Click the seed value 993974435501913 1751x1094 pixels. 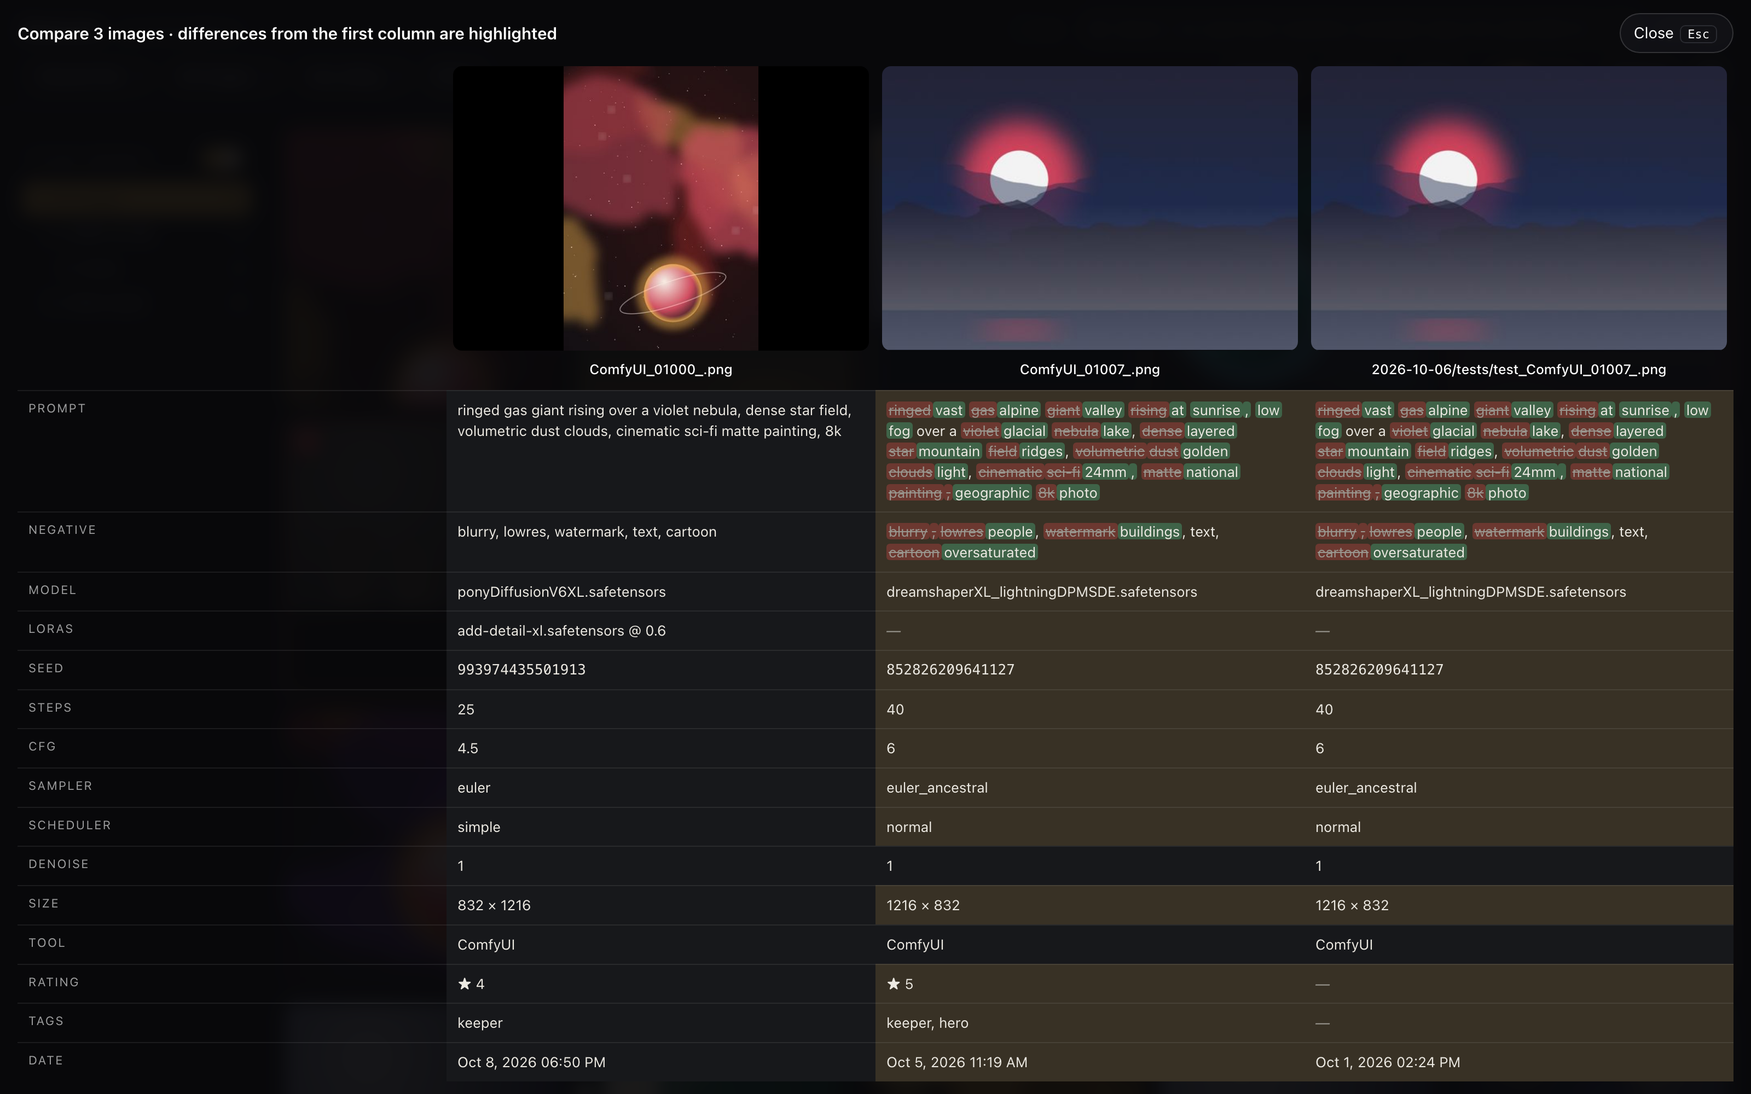tap(521, 670)
